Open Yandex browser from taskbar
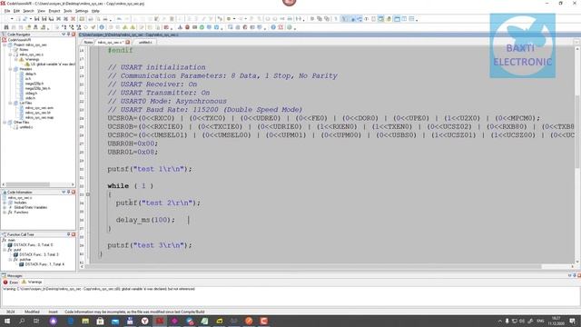This screenshot has width=581, height=327. pos(145,321)
